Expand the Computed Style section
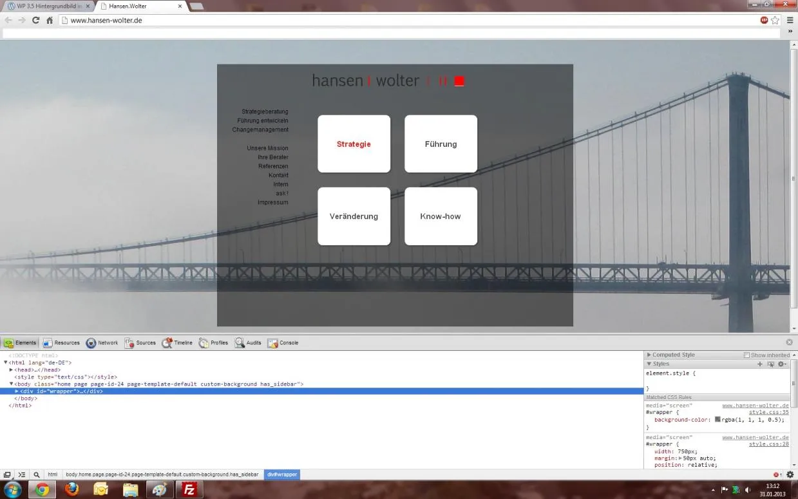The image size is (798, 499). click(649, 355)
